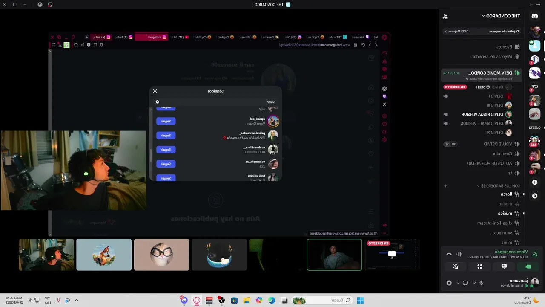
Task: Switch to the Resume tab
Action: click(x=360, y=37)
